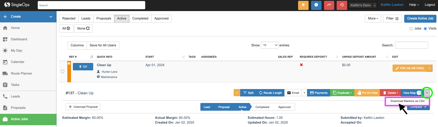Open Calendar in the sidebar
438x127 pixels.
[x=17, y=62]
